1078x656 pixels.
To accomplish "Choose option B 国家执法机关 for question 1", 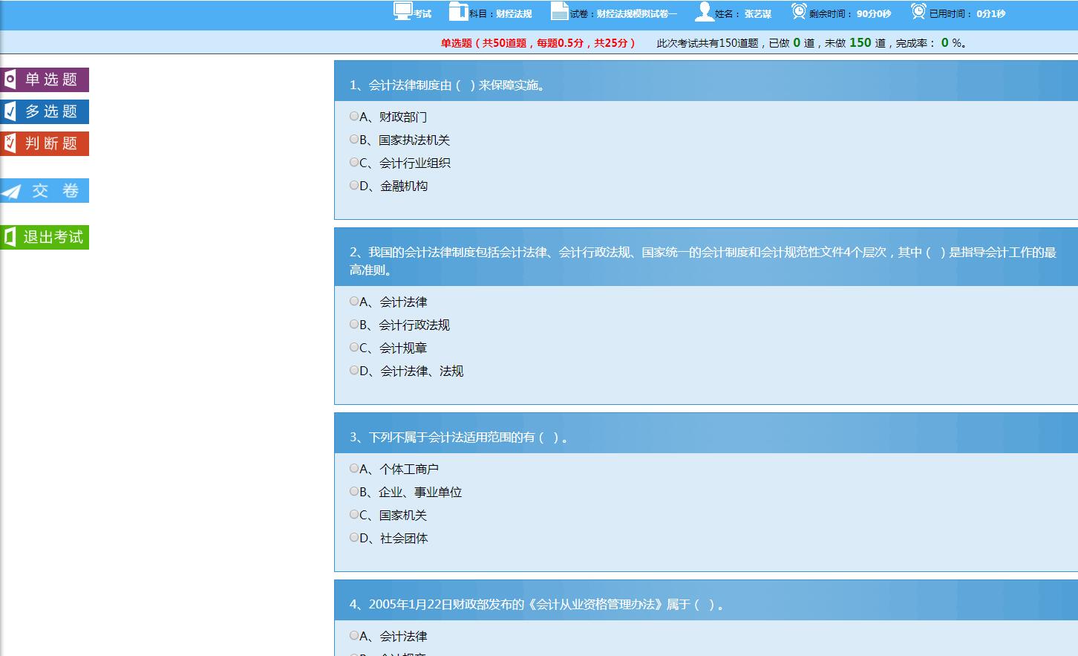I will 354,140.
